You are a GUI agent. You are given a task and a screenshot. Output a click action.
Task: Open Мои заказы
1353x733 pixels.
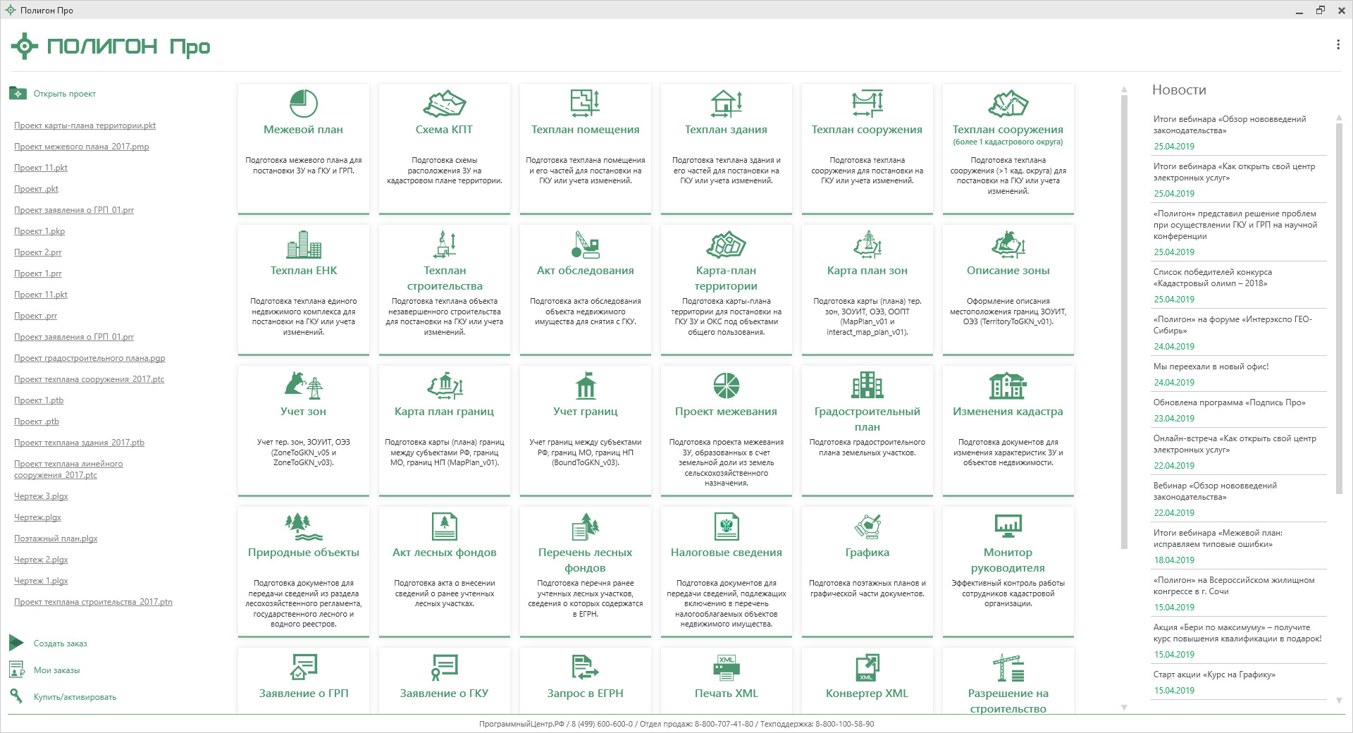(56, 670)
